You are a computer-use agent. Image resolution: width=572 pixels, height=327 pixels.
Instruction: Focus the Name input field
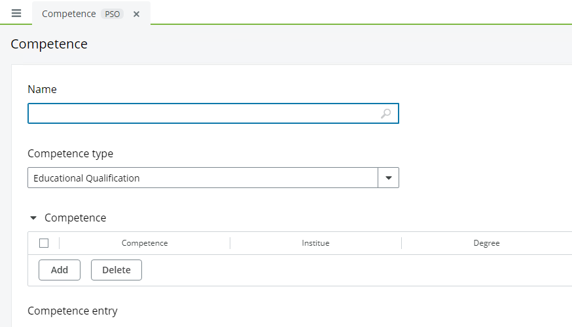pos(203,113)
